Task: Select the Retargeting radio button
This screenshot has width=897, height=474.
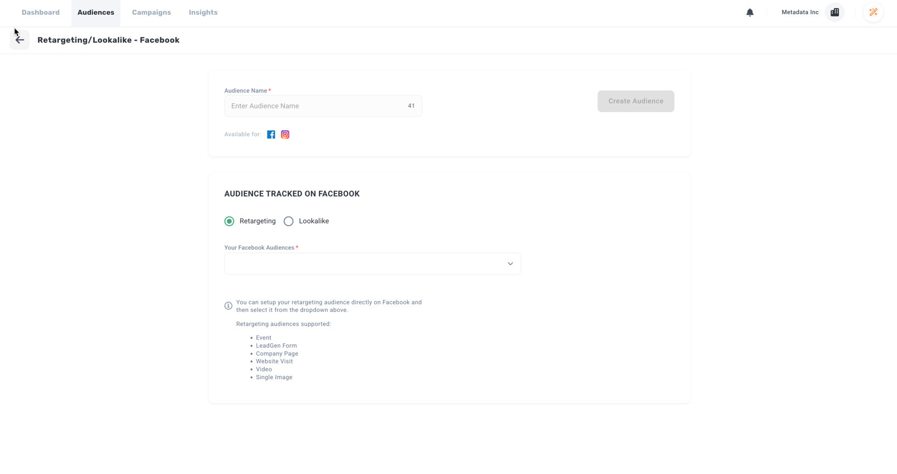Action: pyautogui.click(x=230, y=221)
